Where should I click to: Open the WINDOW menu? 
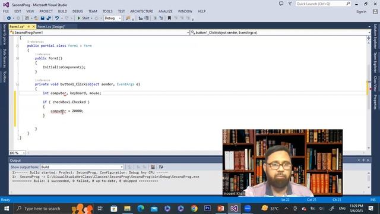[185, 11]
